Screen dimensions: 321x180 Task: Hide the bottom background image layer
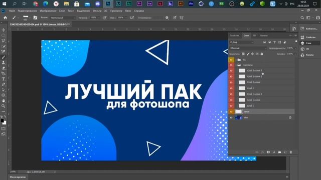[x=231, y=117]
